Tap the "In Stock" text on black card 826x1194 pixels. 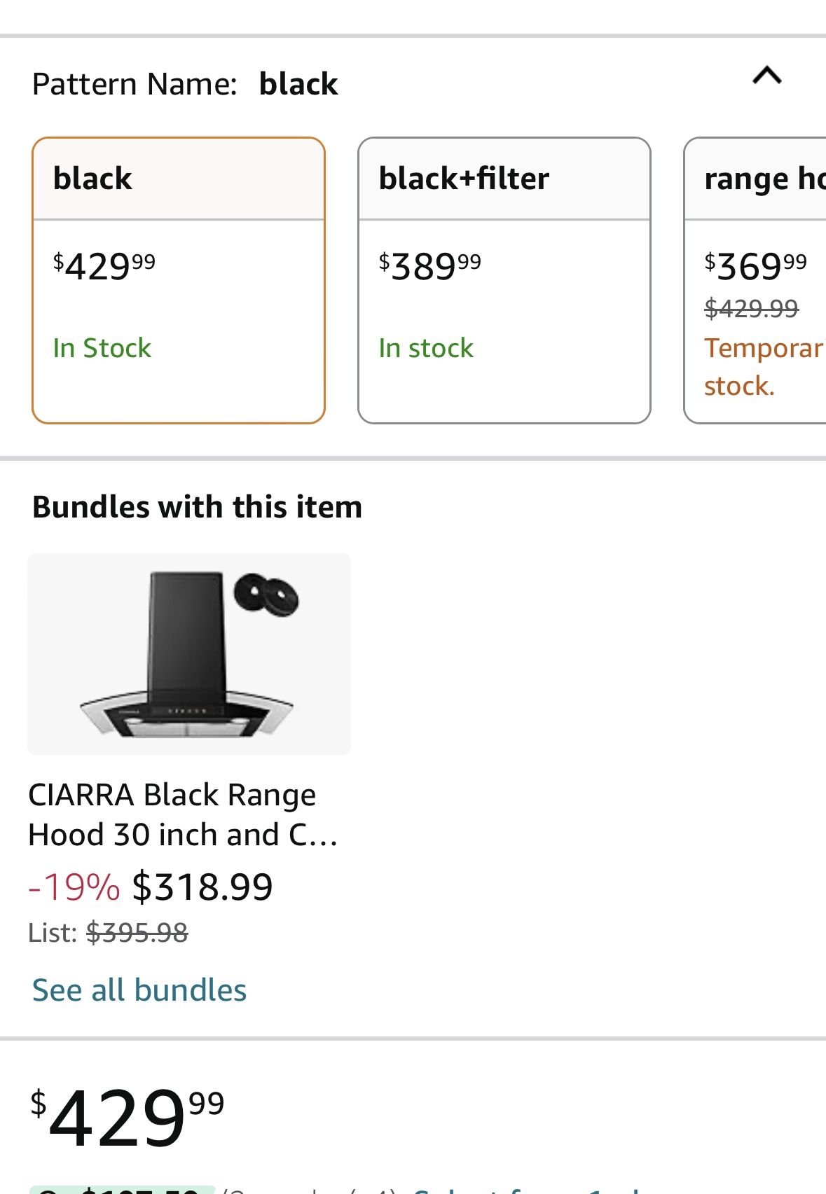pyautogui.click(x=102, y=348)
